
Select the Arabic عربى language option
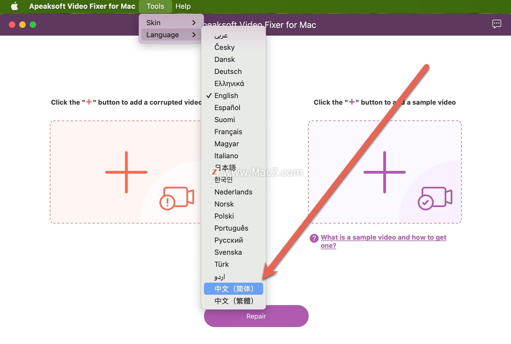click(x=234, y=35)
